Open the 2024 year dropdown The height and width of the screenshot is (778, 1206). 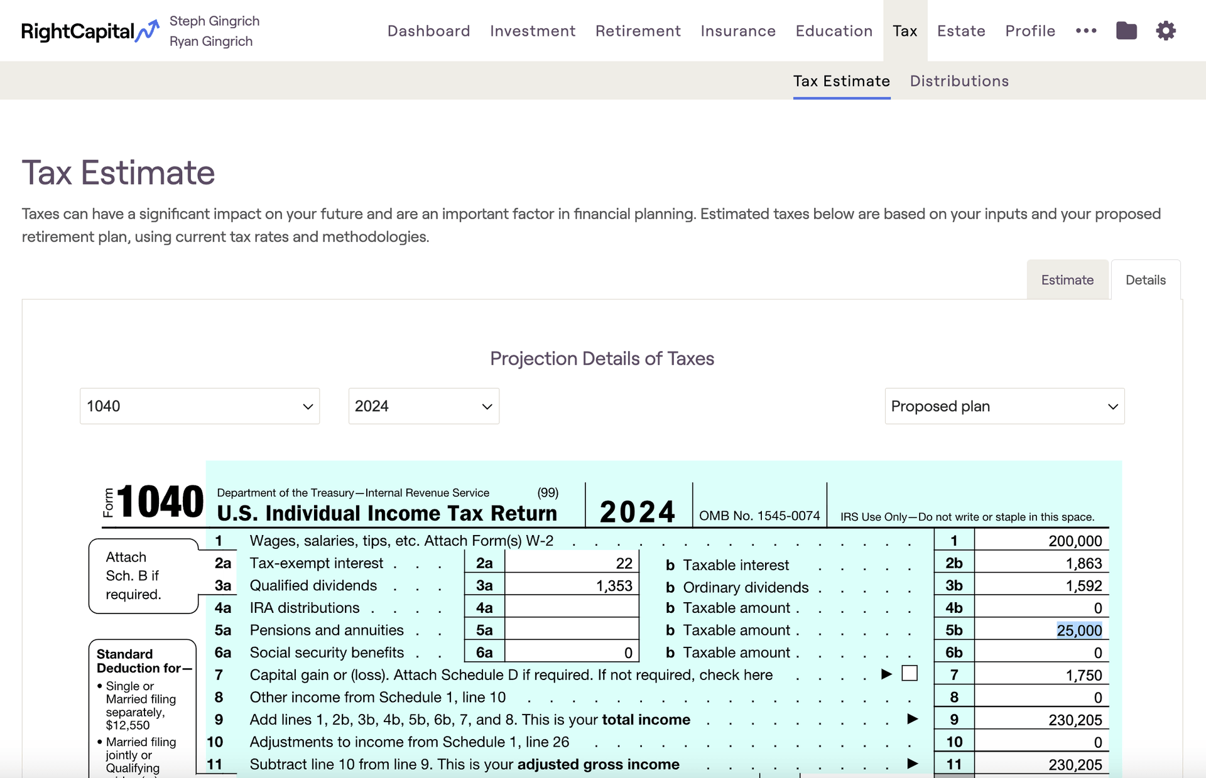click(x=424, y=406)
